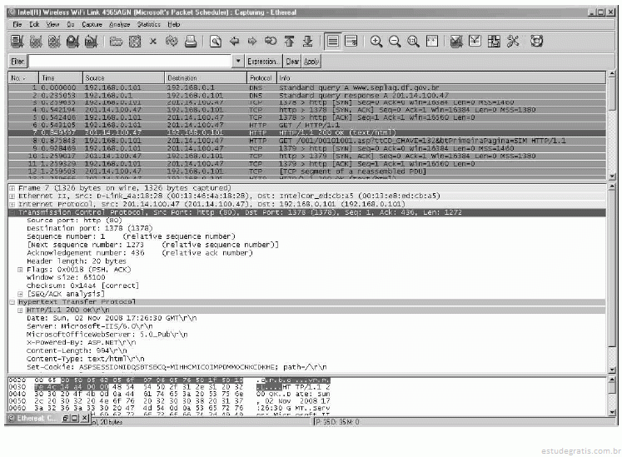Go forward in packet history arrow

coord(252,42)
